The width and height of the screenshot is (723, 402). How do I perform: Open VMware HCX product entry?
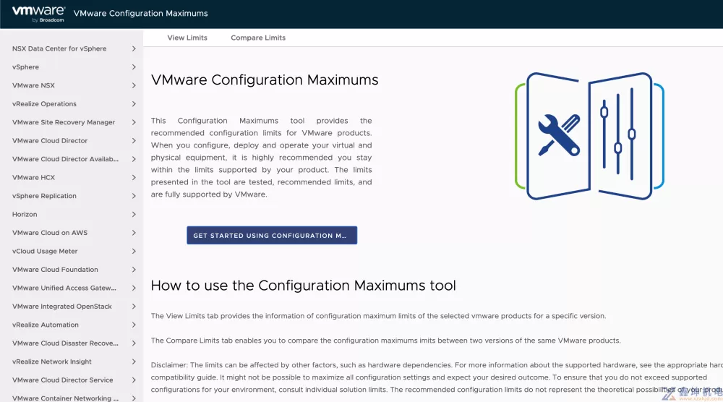(33, 177)
